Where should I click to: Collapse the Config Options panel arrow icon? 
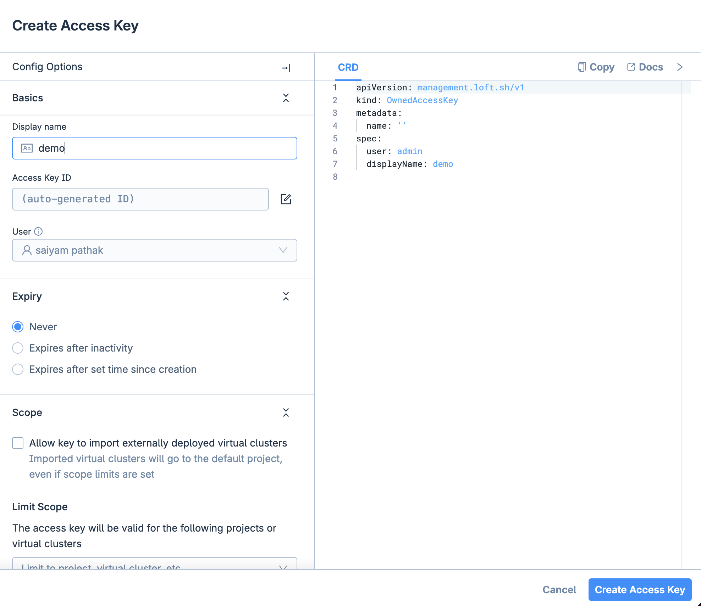click(286, 68)
